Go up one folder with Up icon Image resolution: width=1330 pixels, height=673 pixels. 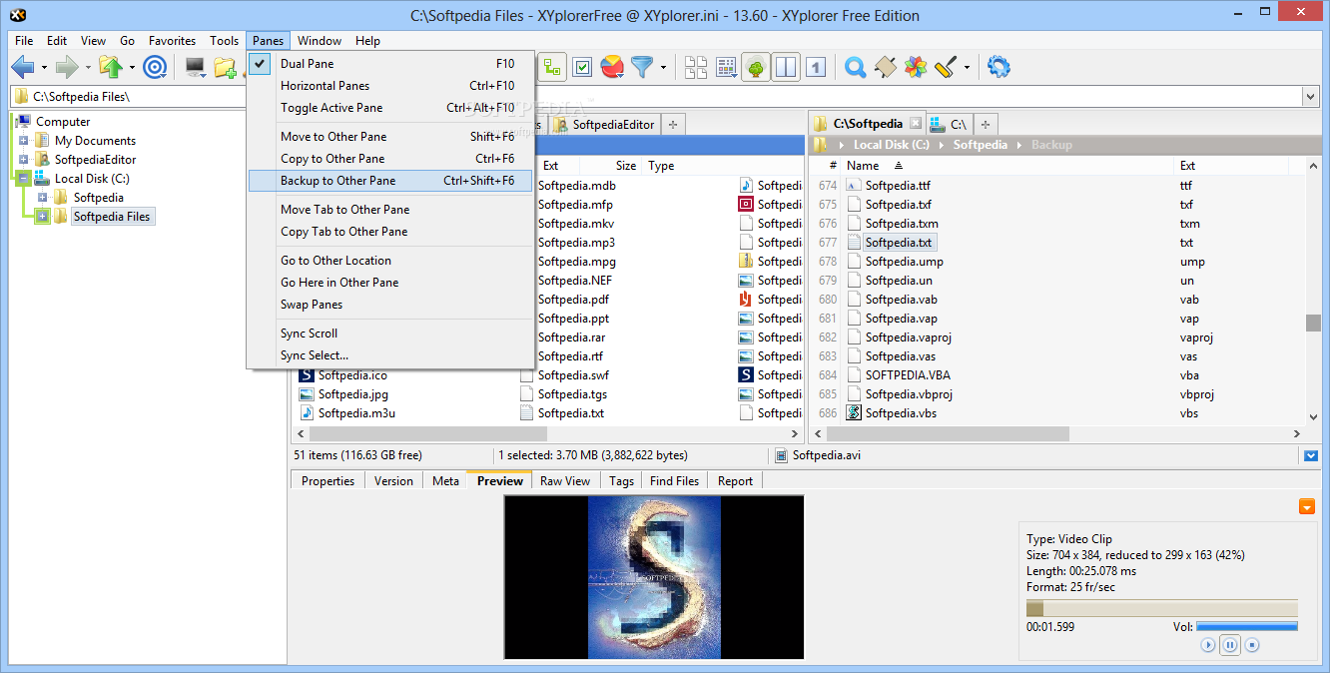point(110,67)
